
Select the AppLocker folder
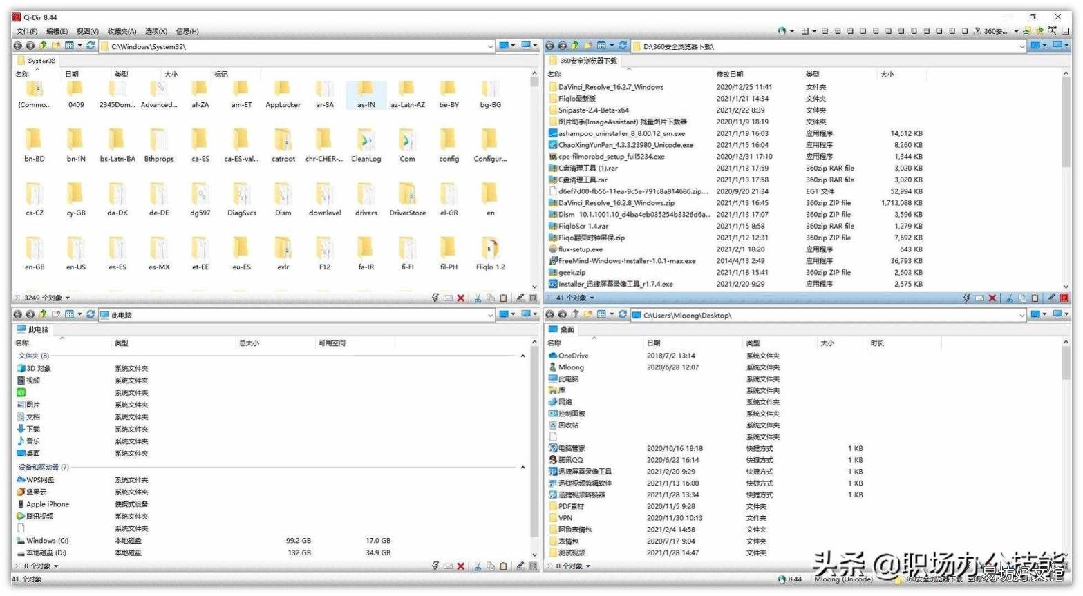[x=283, y=95]
